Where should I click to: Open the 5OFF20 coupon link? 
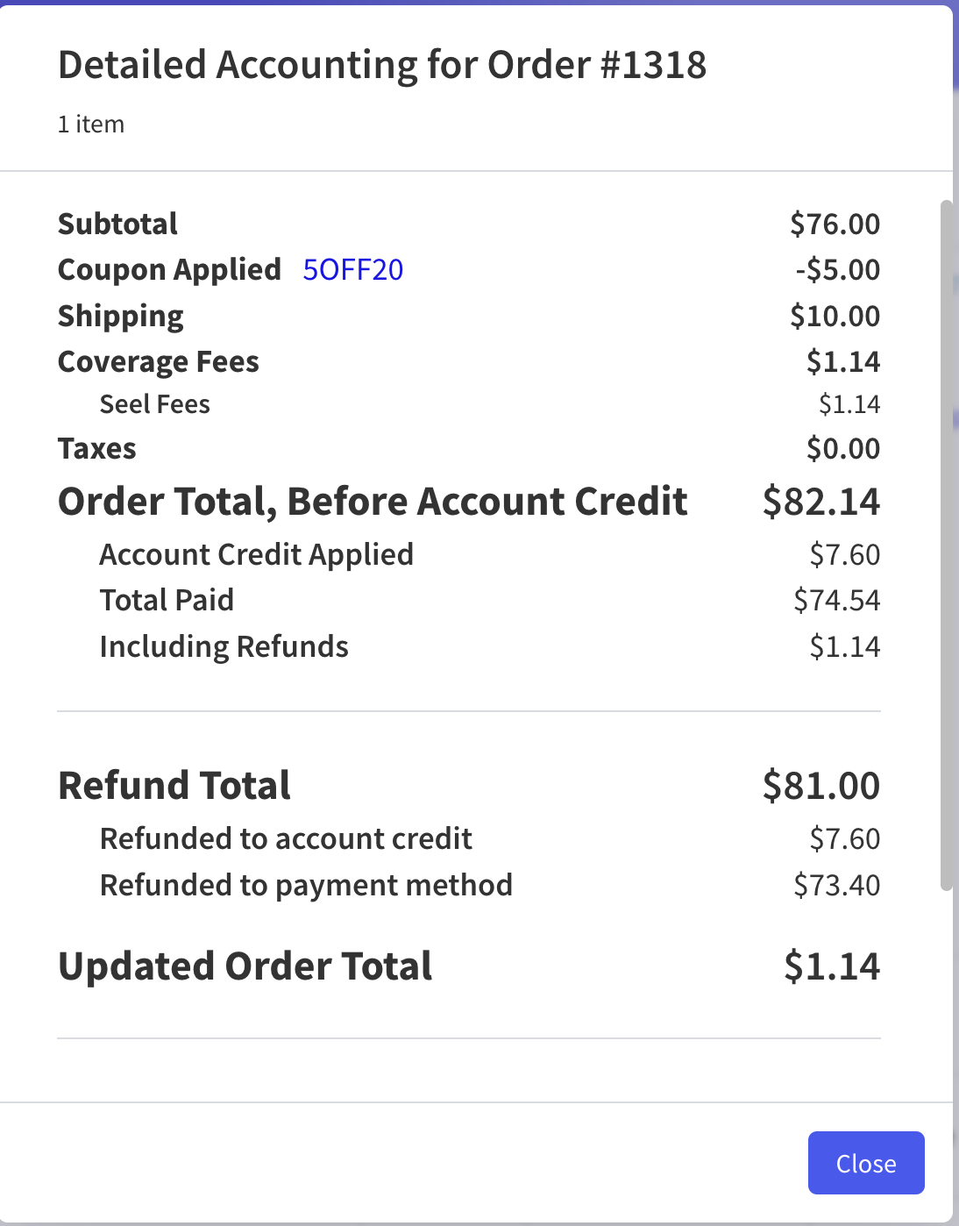352,270
